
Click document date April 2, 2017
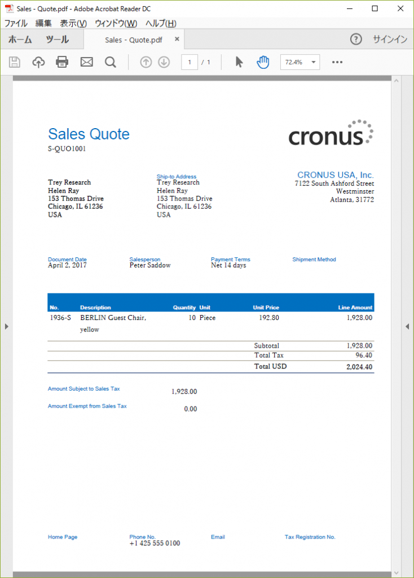pos(68,265)
